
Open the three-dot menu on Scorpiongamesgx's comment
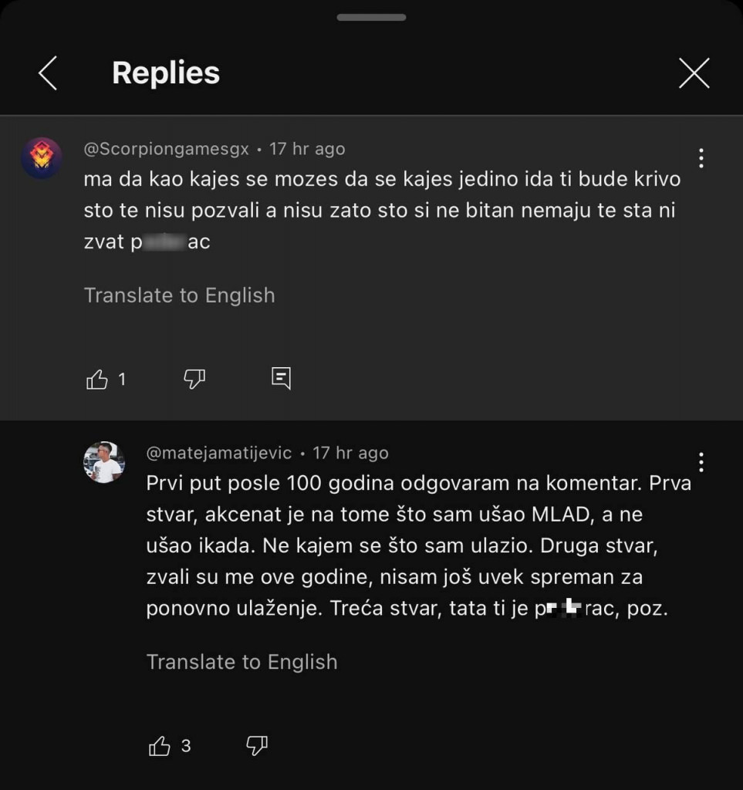(701, 157)
